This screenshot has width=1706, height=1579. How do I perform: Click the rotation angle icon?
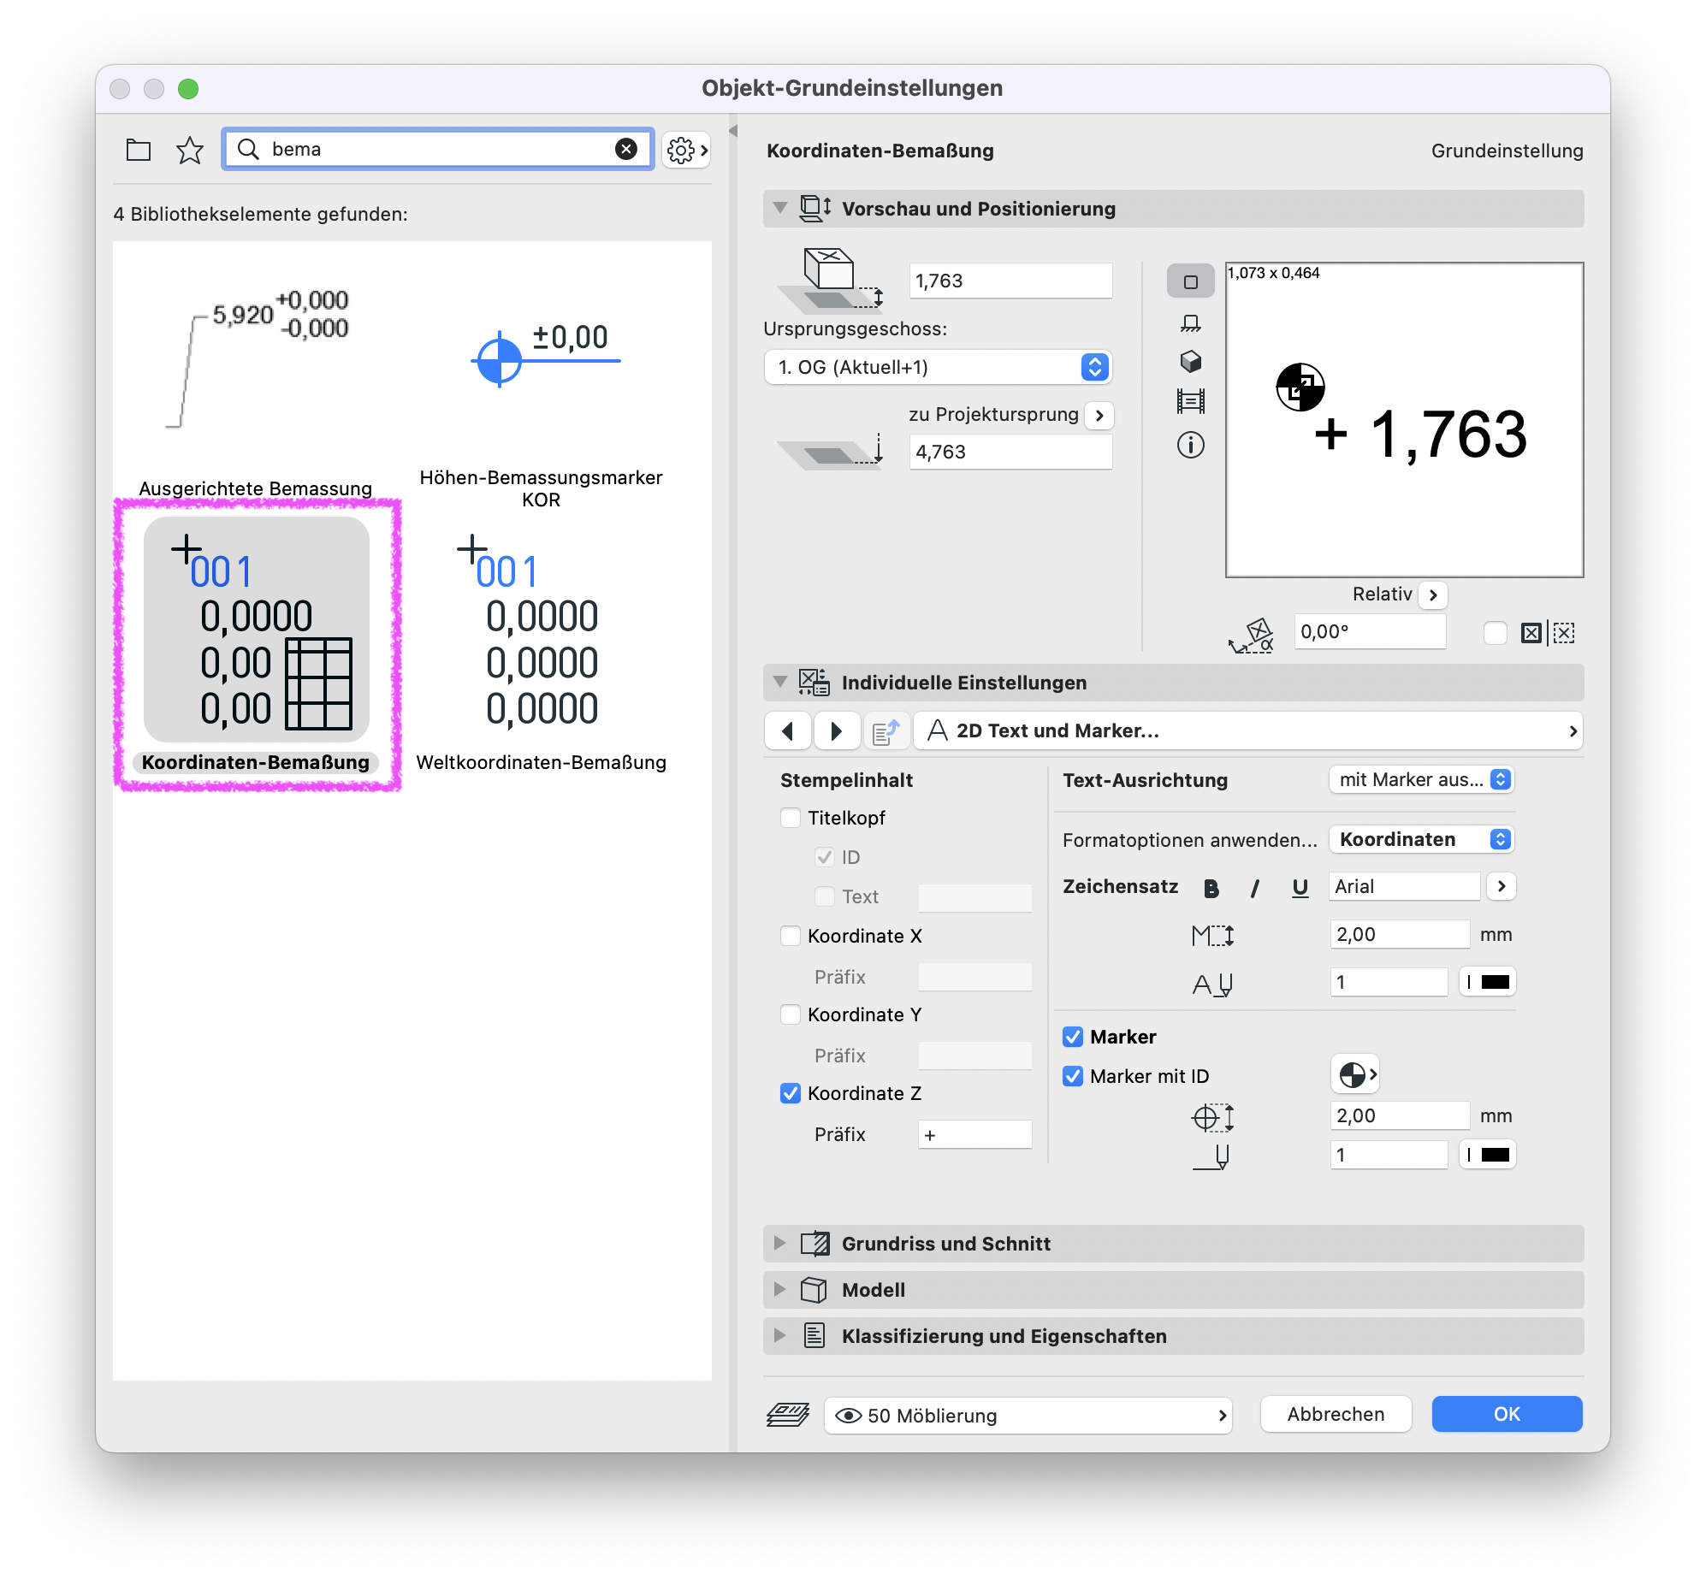pyautogui.click(x=1251, y=636)
